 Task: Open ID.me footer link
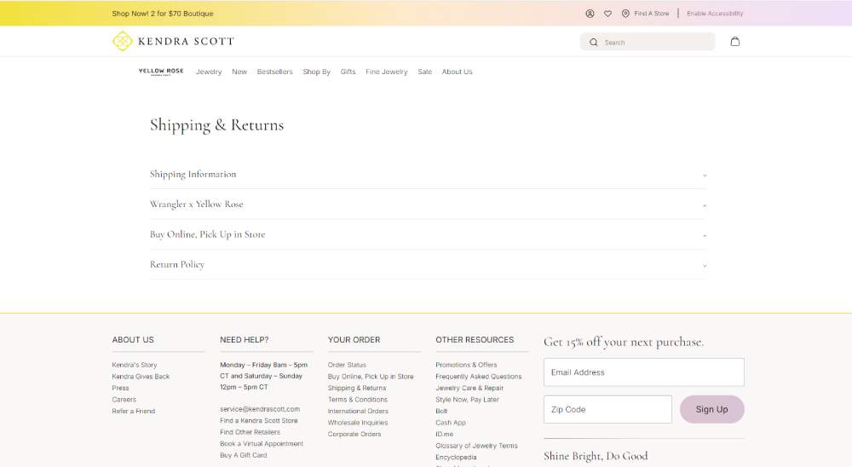(444, 434)
